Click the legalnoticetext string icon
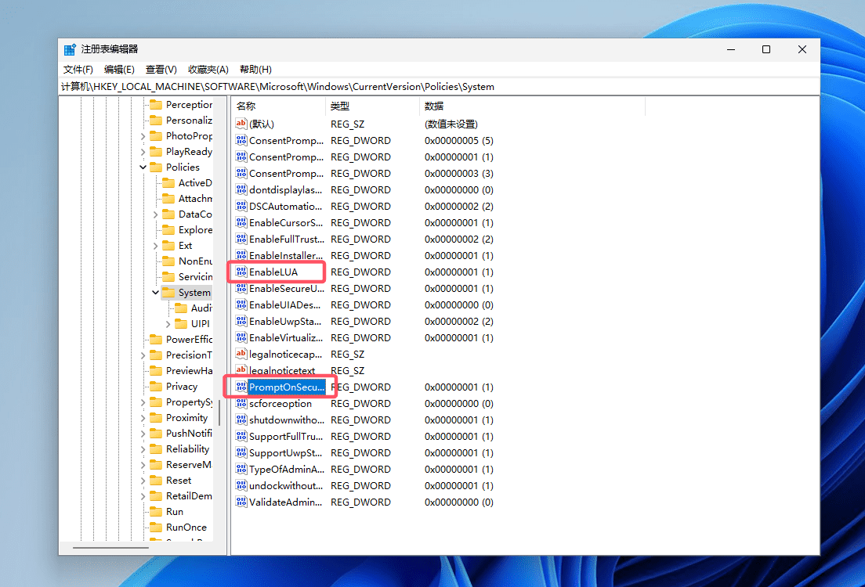 241,370
